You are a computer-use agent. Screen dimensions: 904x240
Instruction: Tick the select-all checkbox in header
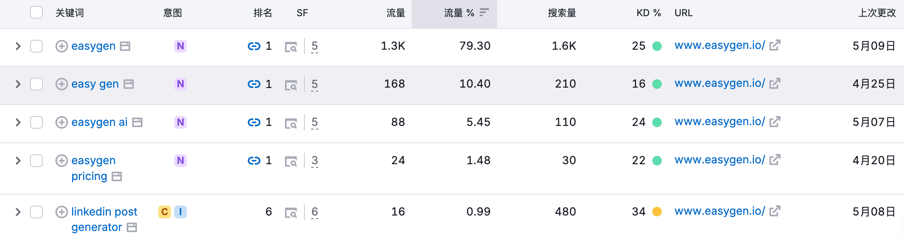[36, 13]
